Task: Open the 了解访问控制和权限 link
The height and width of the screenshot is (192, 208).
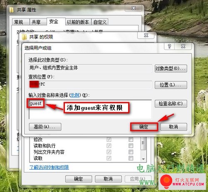Action: pyautogui.click(x=49, y=167)
